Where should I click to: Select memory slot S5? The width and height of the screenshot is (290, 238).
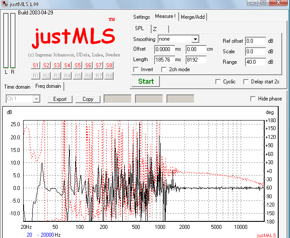tap(77, 65)
